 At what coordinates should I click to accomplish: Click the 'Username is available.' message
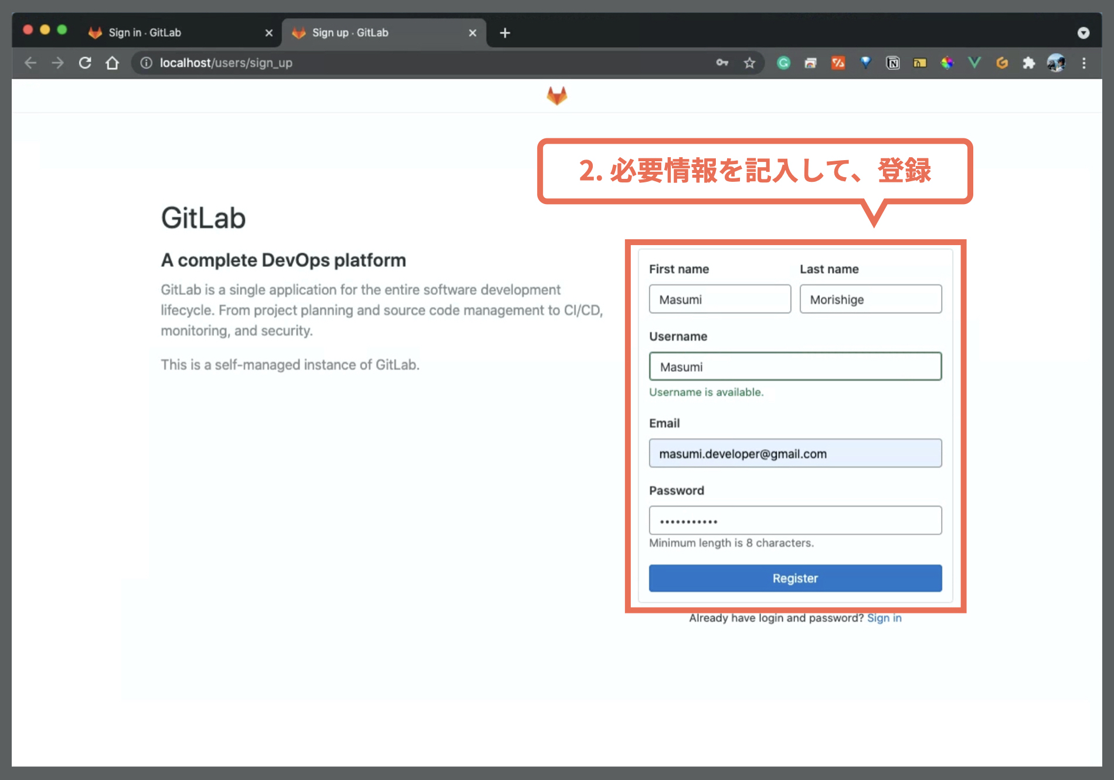(707, 392)
